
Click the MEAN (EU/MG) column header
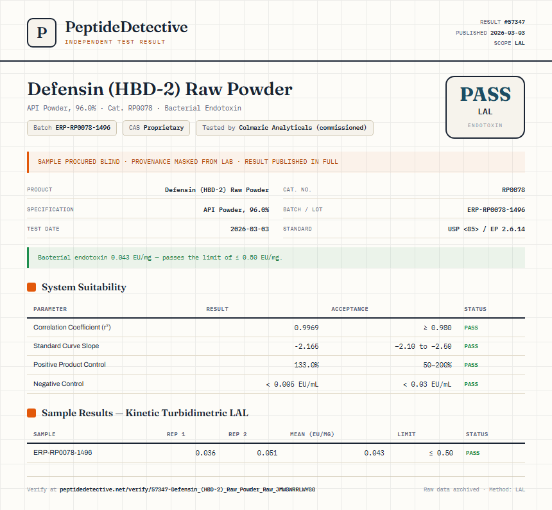312,434
